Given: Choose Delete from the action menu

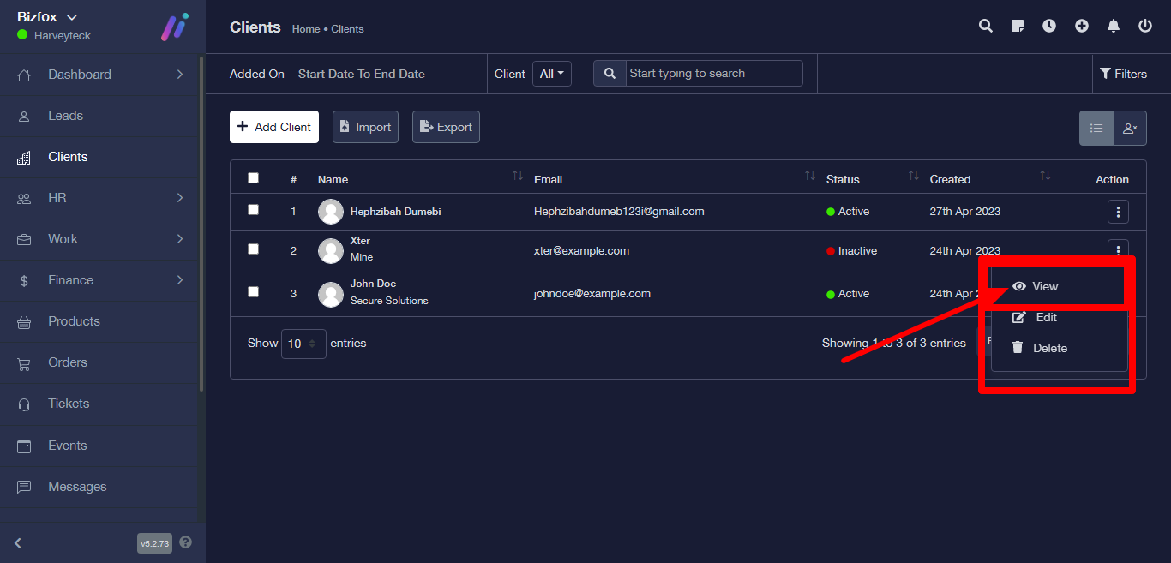Looking at the screenshot, I should (x=1049, y=349).
